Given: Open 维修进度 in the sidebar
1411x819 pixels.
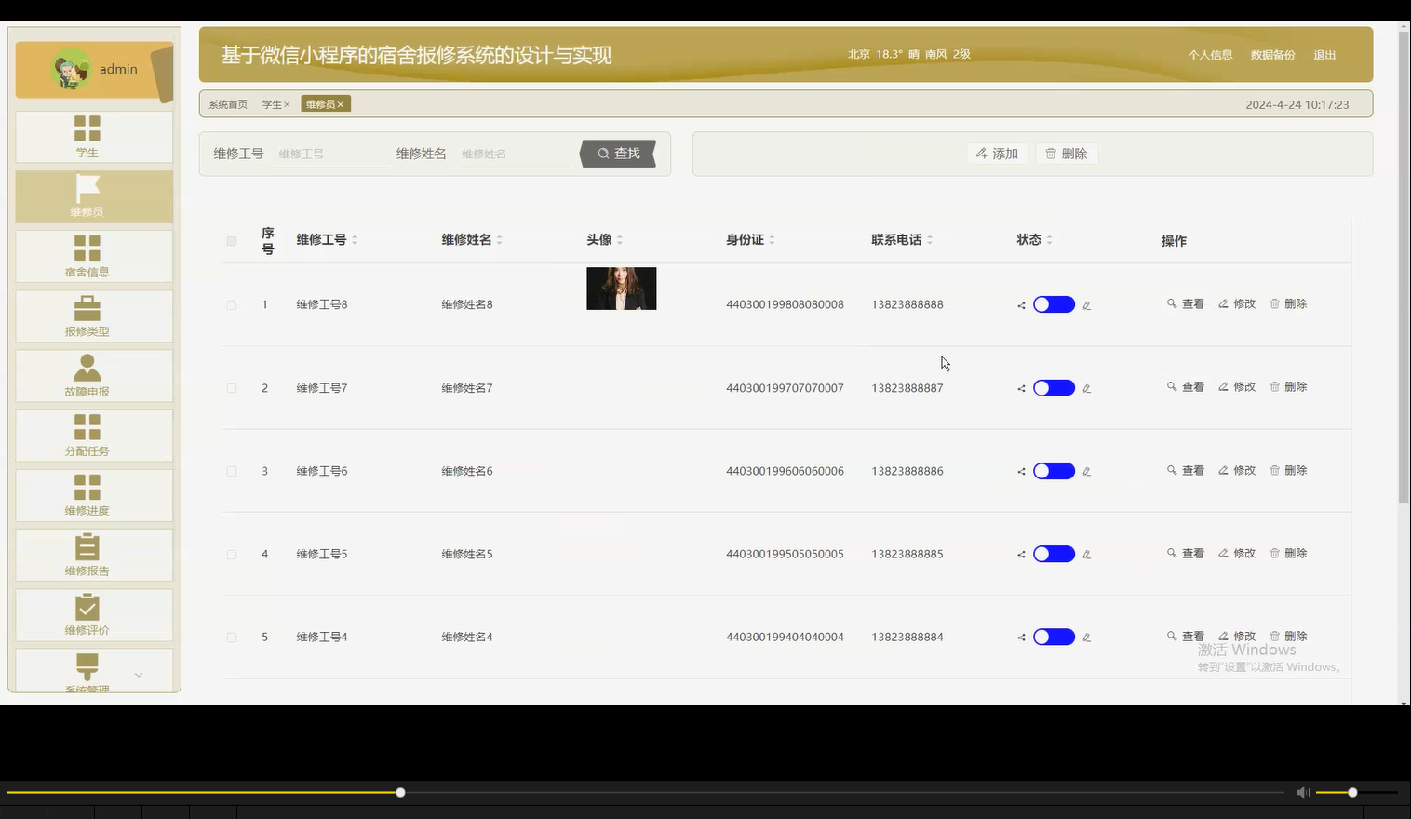Looking at the screenshot, I should (94, 495).
